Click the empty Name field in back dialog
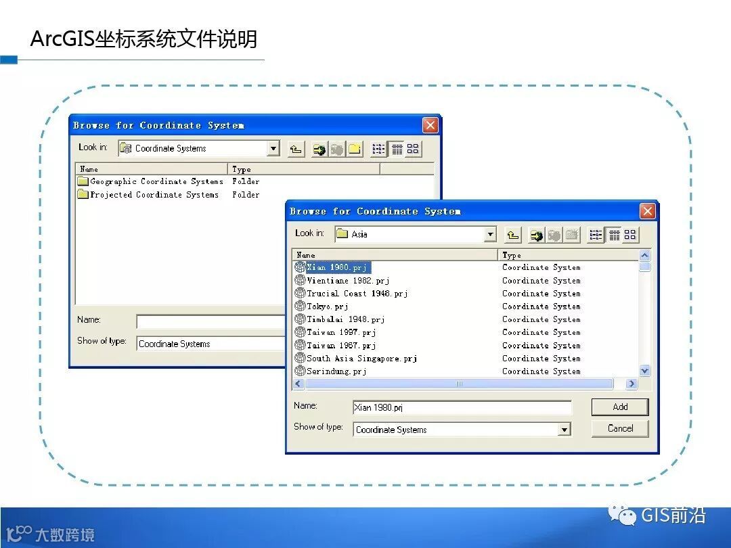Image resolution: width=731 pixels, height=548 pixels. pyautogui.click(x=211, y=321)
